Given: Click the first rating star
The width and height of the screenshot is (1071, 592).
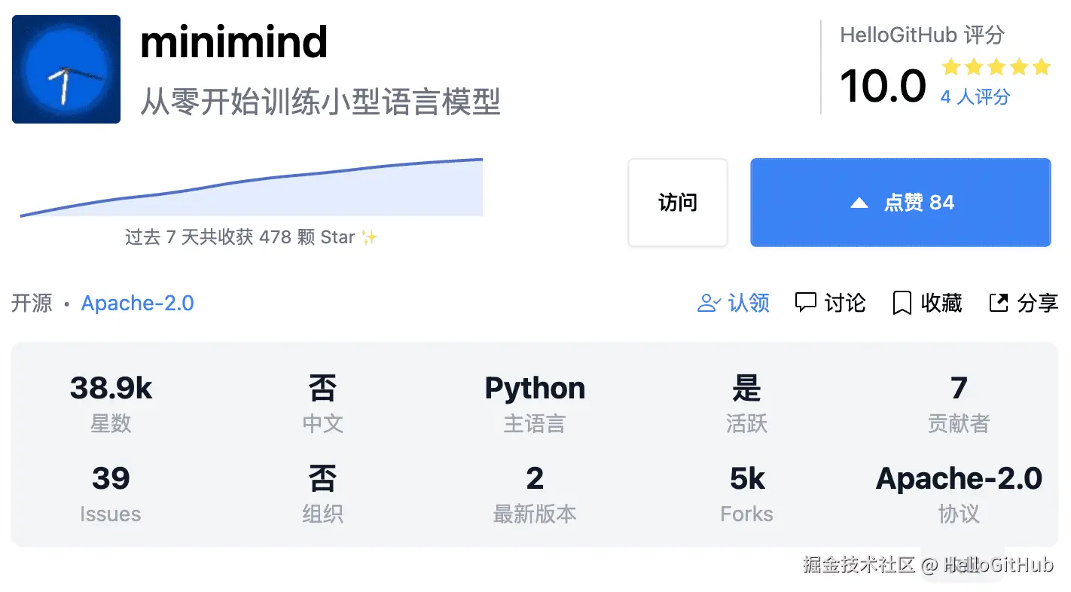Looking at the screenshot, I should (950, 68).
